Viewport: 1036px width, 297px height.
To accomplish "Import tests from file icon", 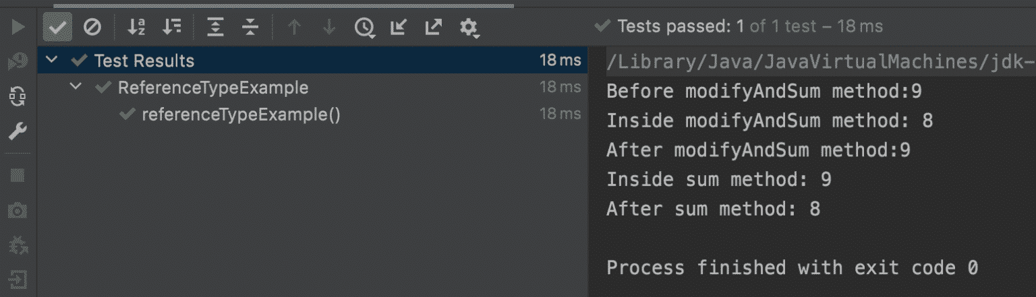I will [399, 27].
